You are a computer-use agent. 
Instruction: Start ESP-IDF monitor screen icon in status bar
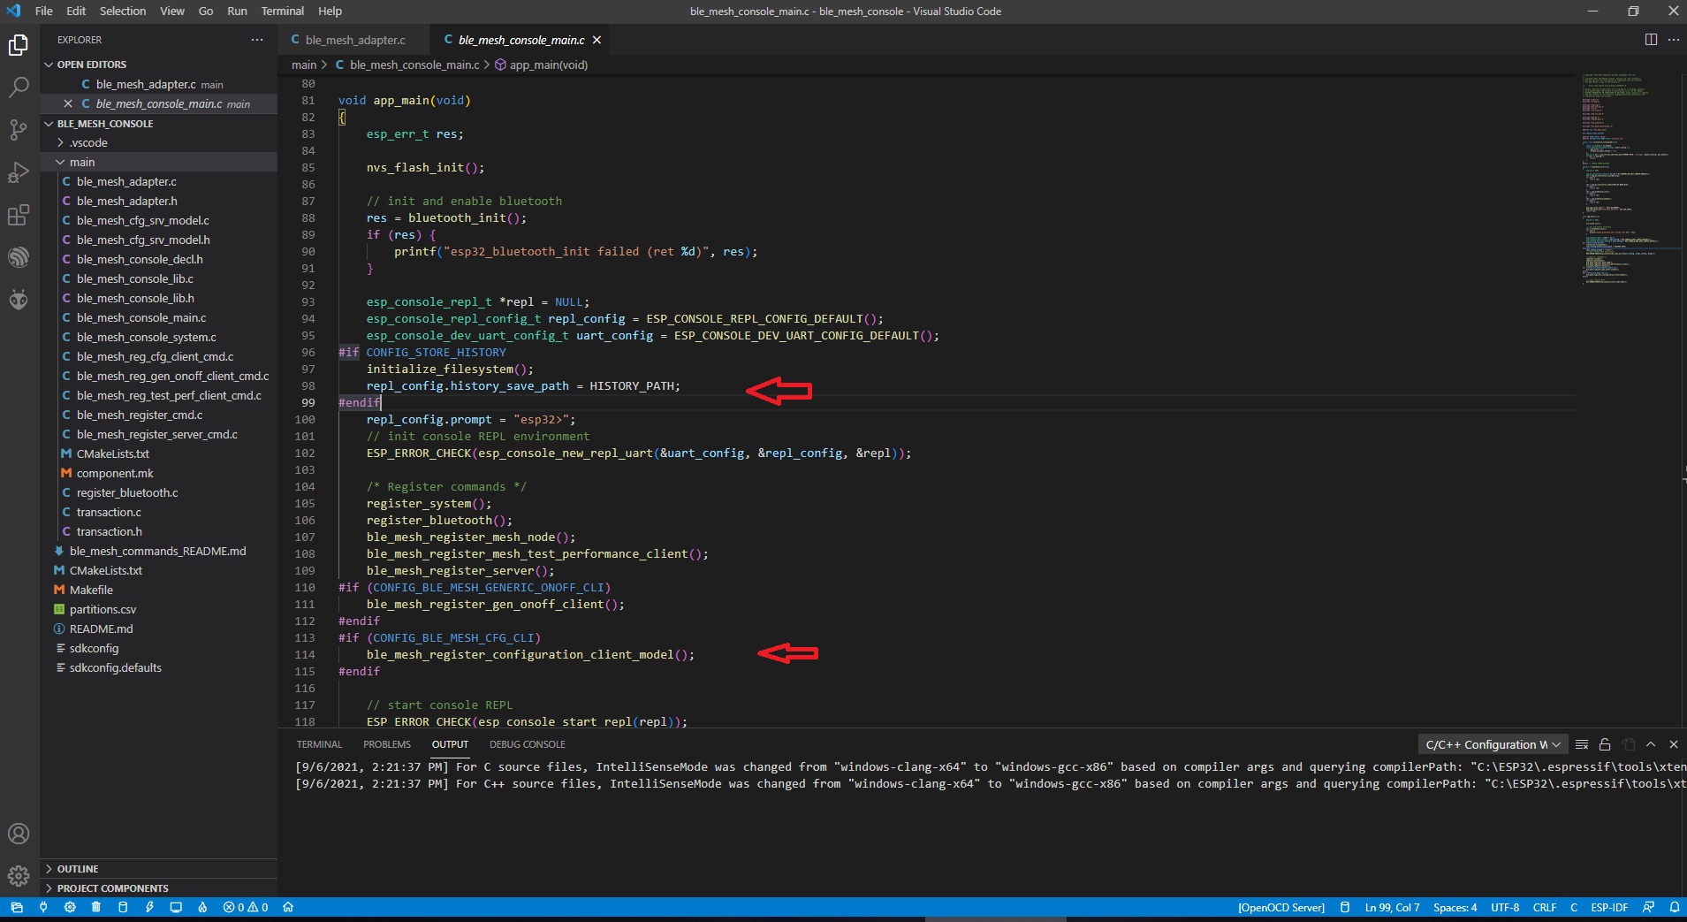[176, 907]
